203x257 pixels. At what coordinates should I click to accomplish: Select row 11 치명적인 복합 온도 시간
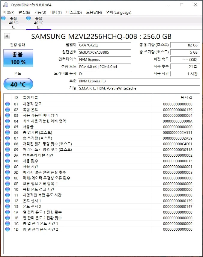click(99, 195)
